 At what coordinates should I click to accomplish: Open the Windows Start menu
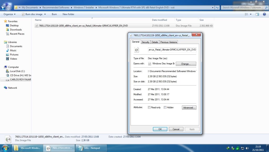tap(5, 148)
